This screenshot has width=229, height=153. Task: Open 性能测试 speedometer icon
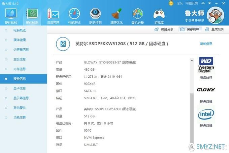click(74, 14)
